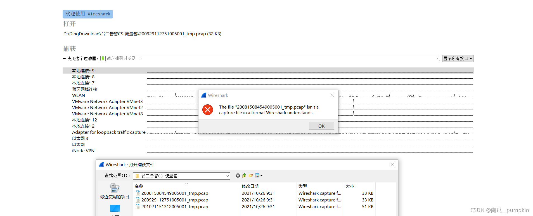The image size is (533, 216).
Task: Select file 201021151312005001_tmp.pcap by name
Action: pos(175,207)
